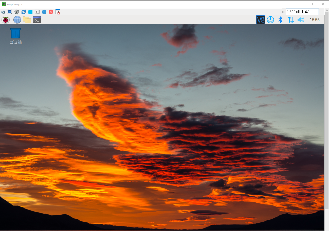The width and height of the screenshot is (329, 231).
Task: Open the network connections menu
Action: pyautogui.click(x=290, y=20)
